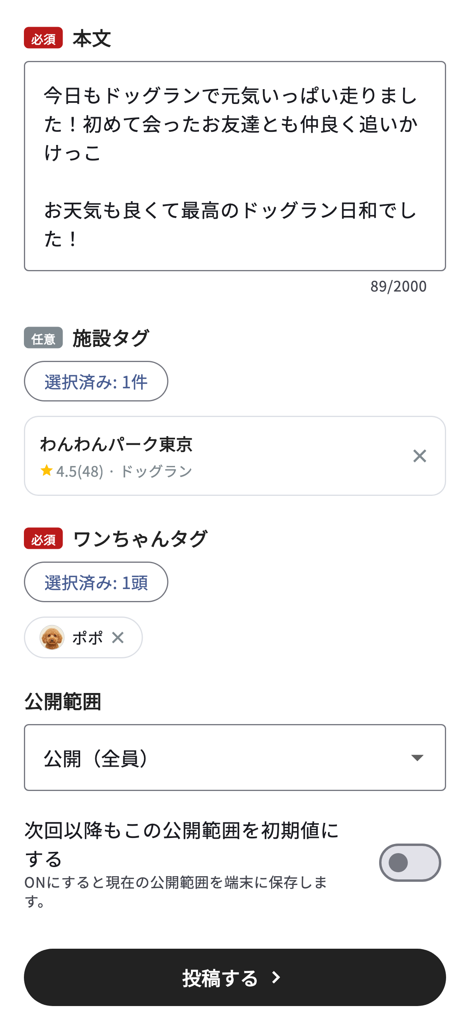Click the 89/2000 character counter
This screenshot has width=470, height=1018.
point(398,286)
